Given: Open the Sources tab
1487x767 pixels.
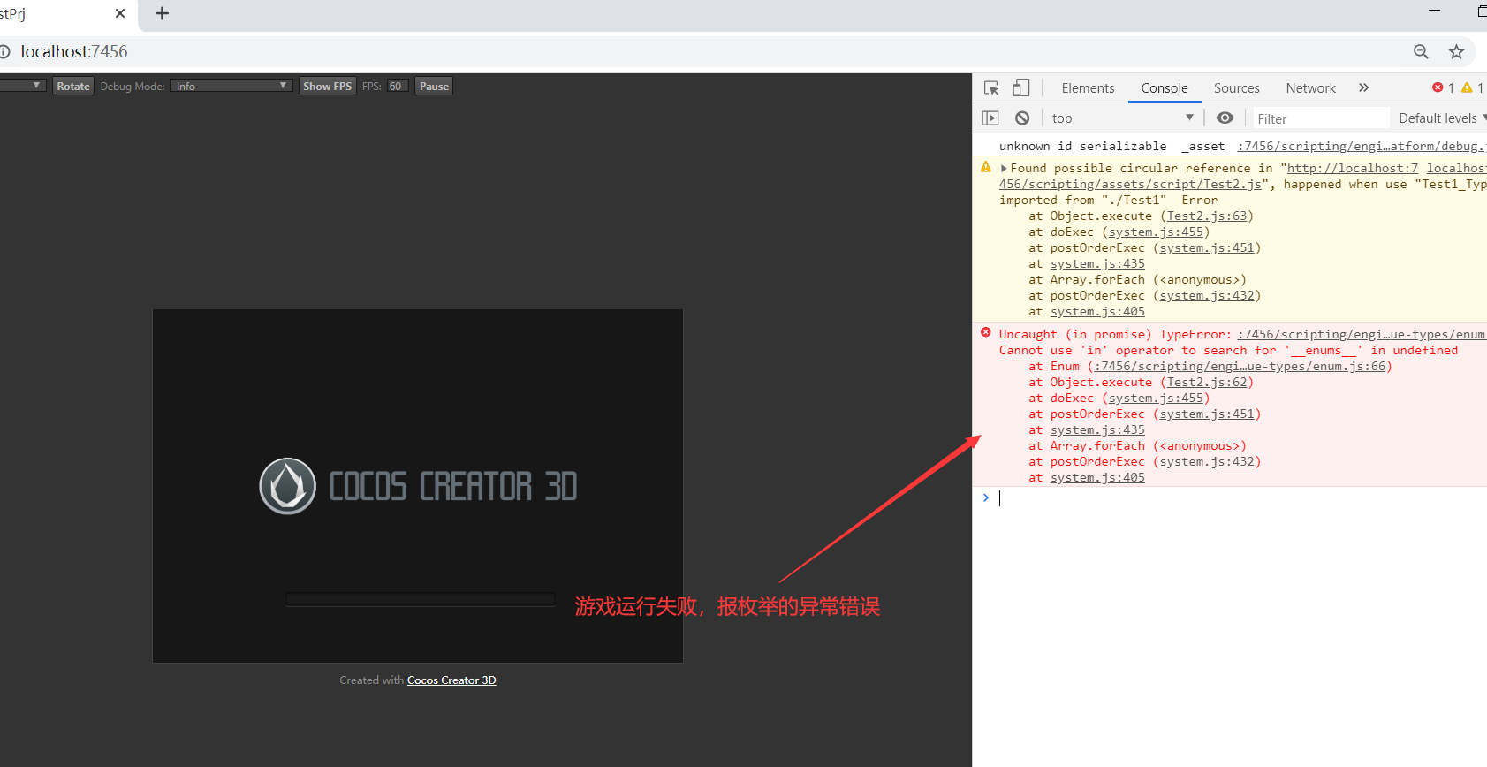Looking at the screenshot, I should tap(1237, 88).
